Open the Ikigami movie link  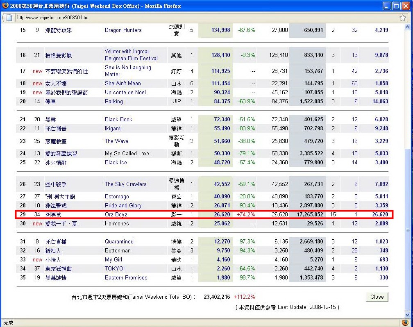(113, 128)
